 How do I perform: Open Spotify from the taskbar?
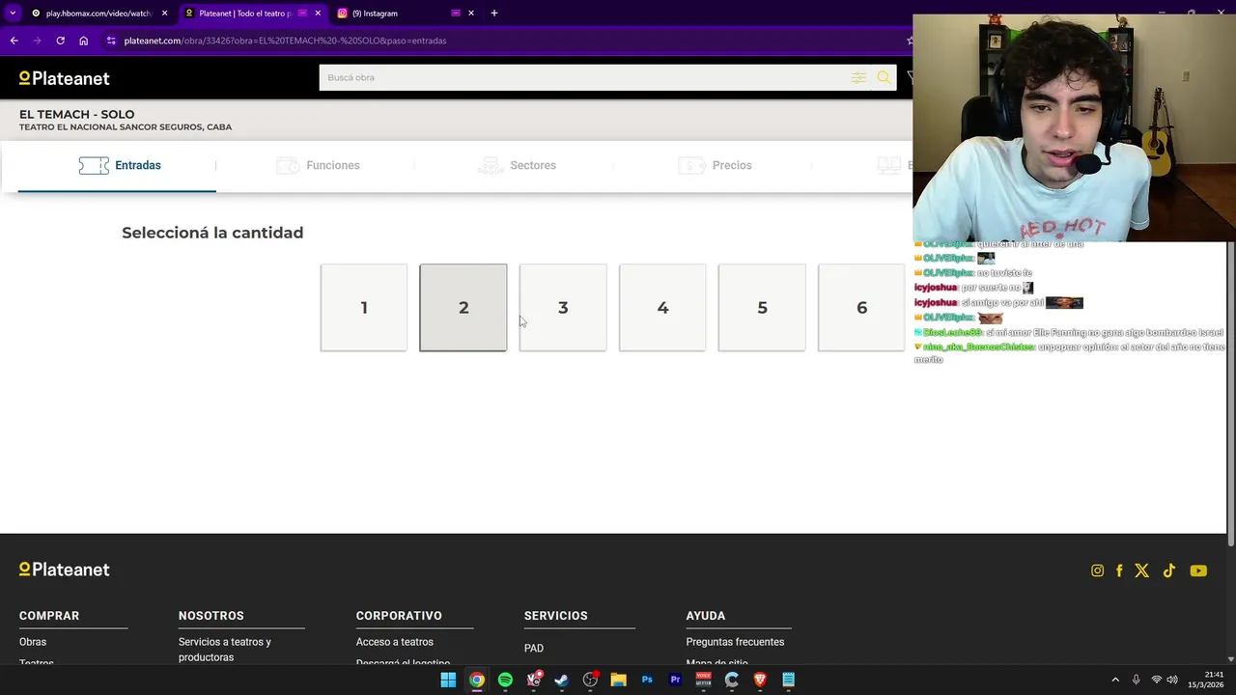point(505,680)
